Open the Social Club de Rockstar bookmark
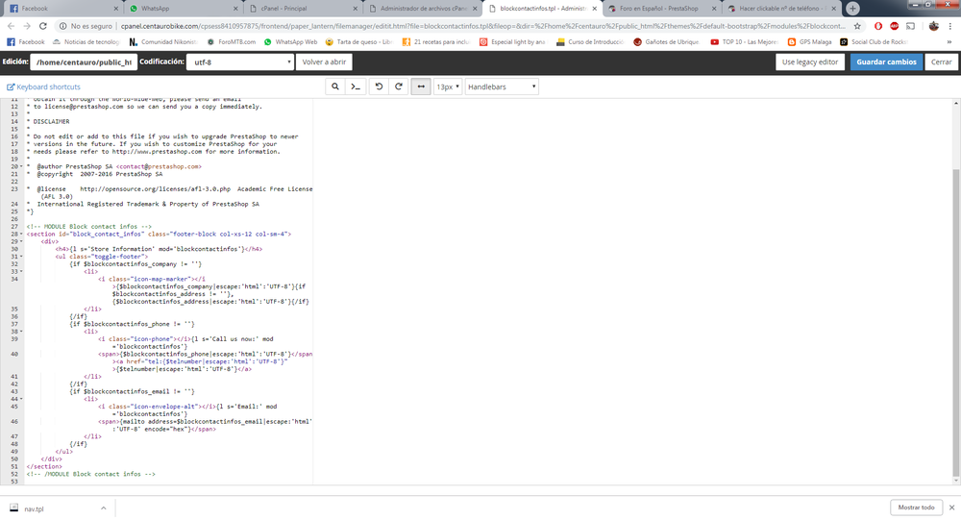961x520 pixels. tap(874, 41)
